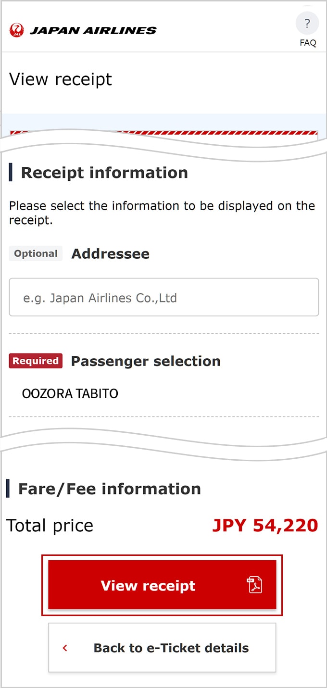Click the Addressee input field
Image resolution: width=327 pixels, height=692 pixels.
tap(163, 297)
